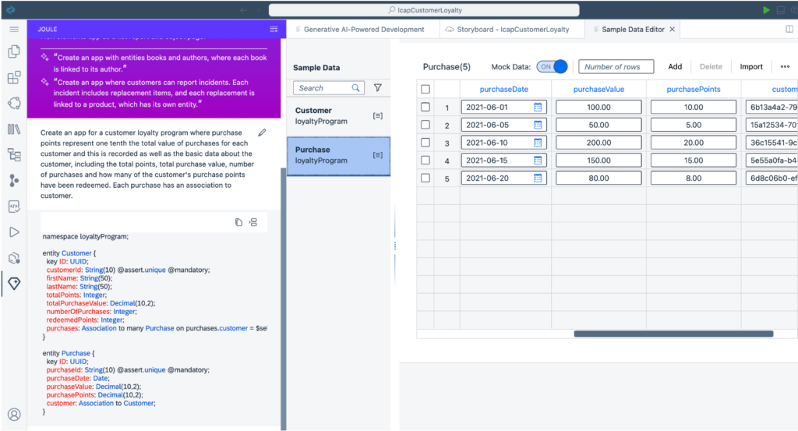
Task: Click the filter icon beside Search field
Action: [378, 88]
